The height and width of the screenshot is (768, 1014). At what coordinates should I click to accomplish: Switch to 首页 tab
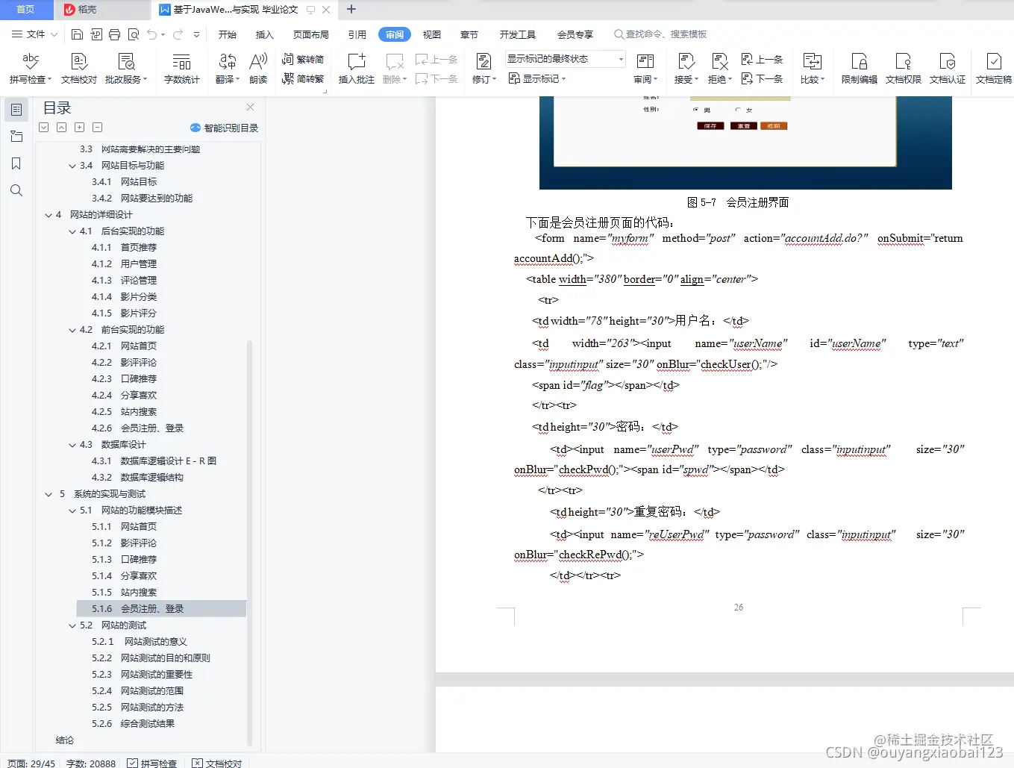[x=25, y=10]
